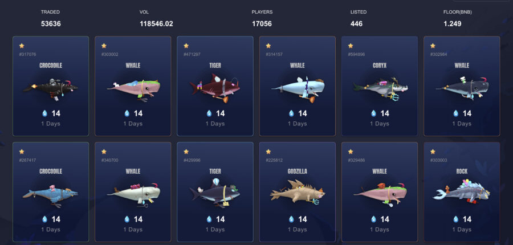Click the star icon on Tiger #429996 card
This screenshot has width=513, height=245.
click(186, 152)
